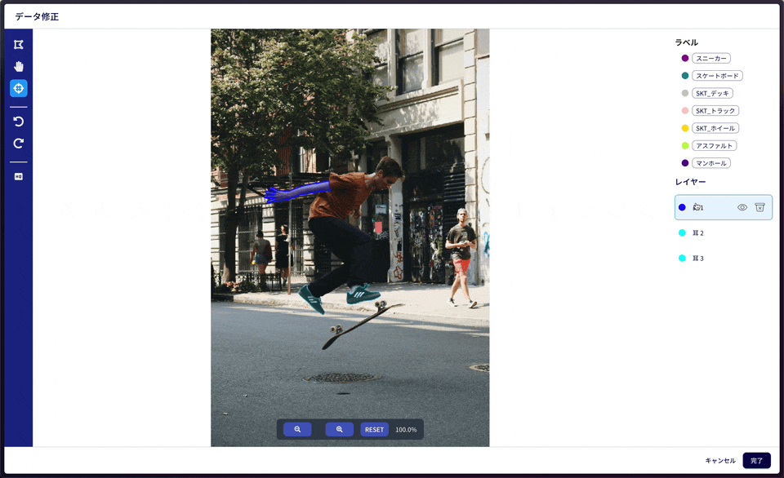Pick the SKT_トラック label tag
This screenshot has height=478, width=784.
click(x=715, y=111)
